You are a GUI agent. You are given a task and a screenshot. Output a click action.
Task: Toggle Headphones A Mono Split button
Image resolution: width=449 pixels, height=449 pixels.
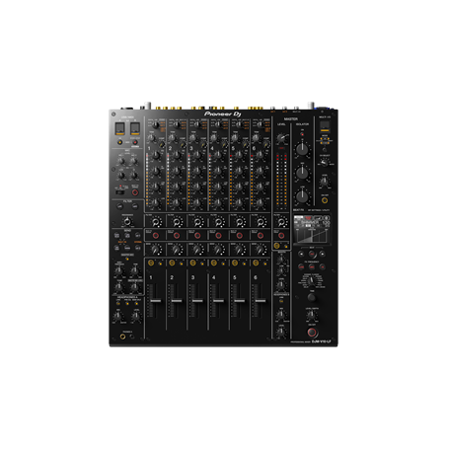tap(136, 303)
